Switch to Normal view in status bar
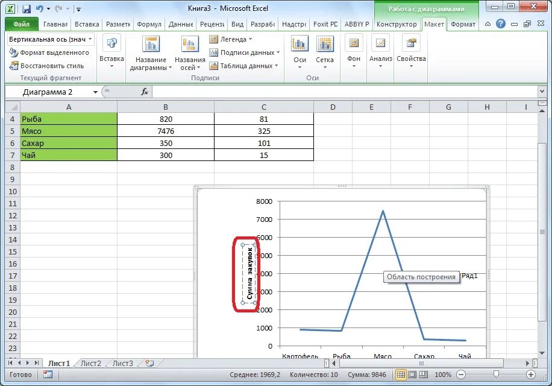The image size is (552, 386). click(401, 375)
